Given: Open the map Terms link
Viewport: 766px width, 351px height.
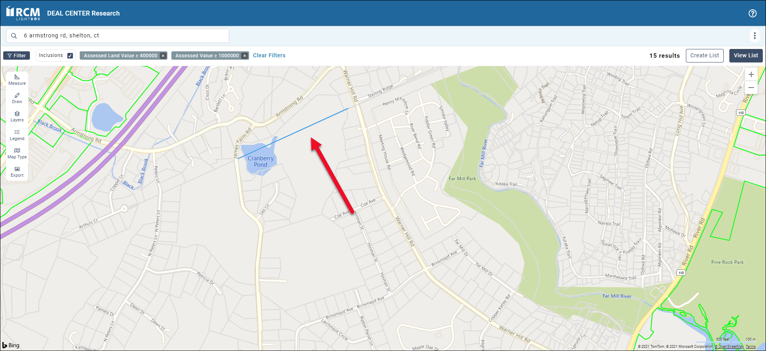Looking at the screenshot, I should [750, 347].
